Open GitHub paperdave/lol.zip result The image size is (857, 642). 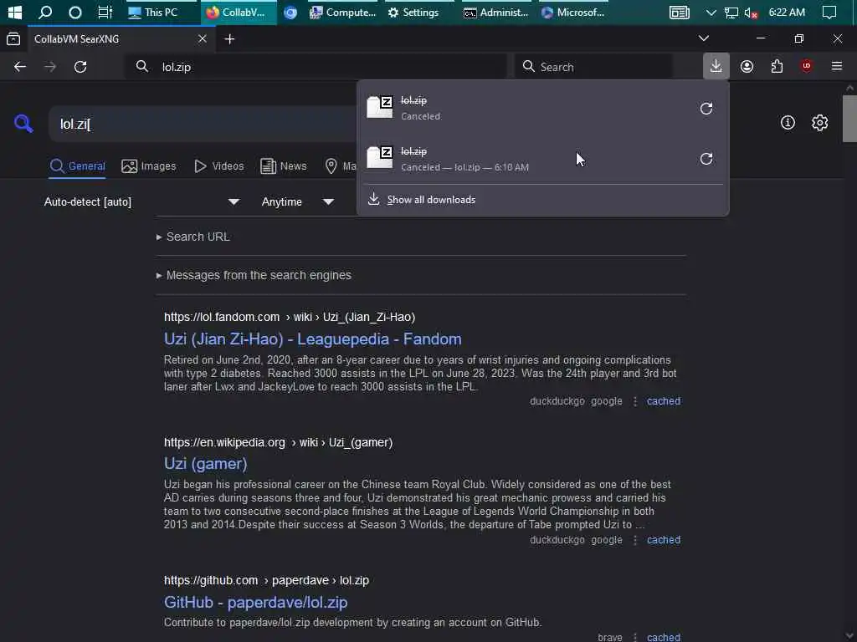pyautogui.click(x=256, y=602)
